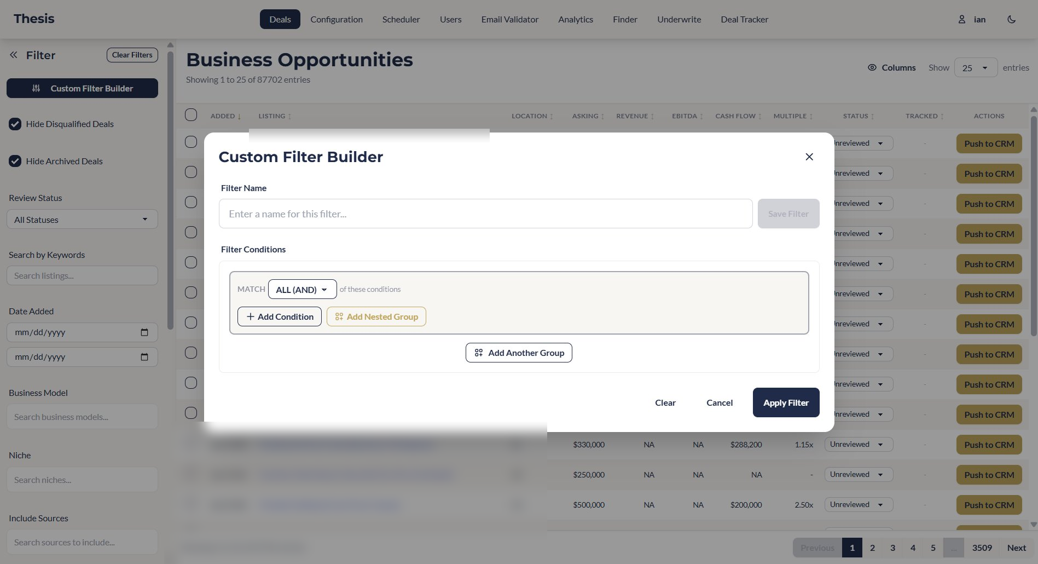Select all rows with the header checkbox

click(x=191, y=115)
